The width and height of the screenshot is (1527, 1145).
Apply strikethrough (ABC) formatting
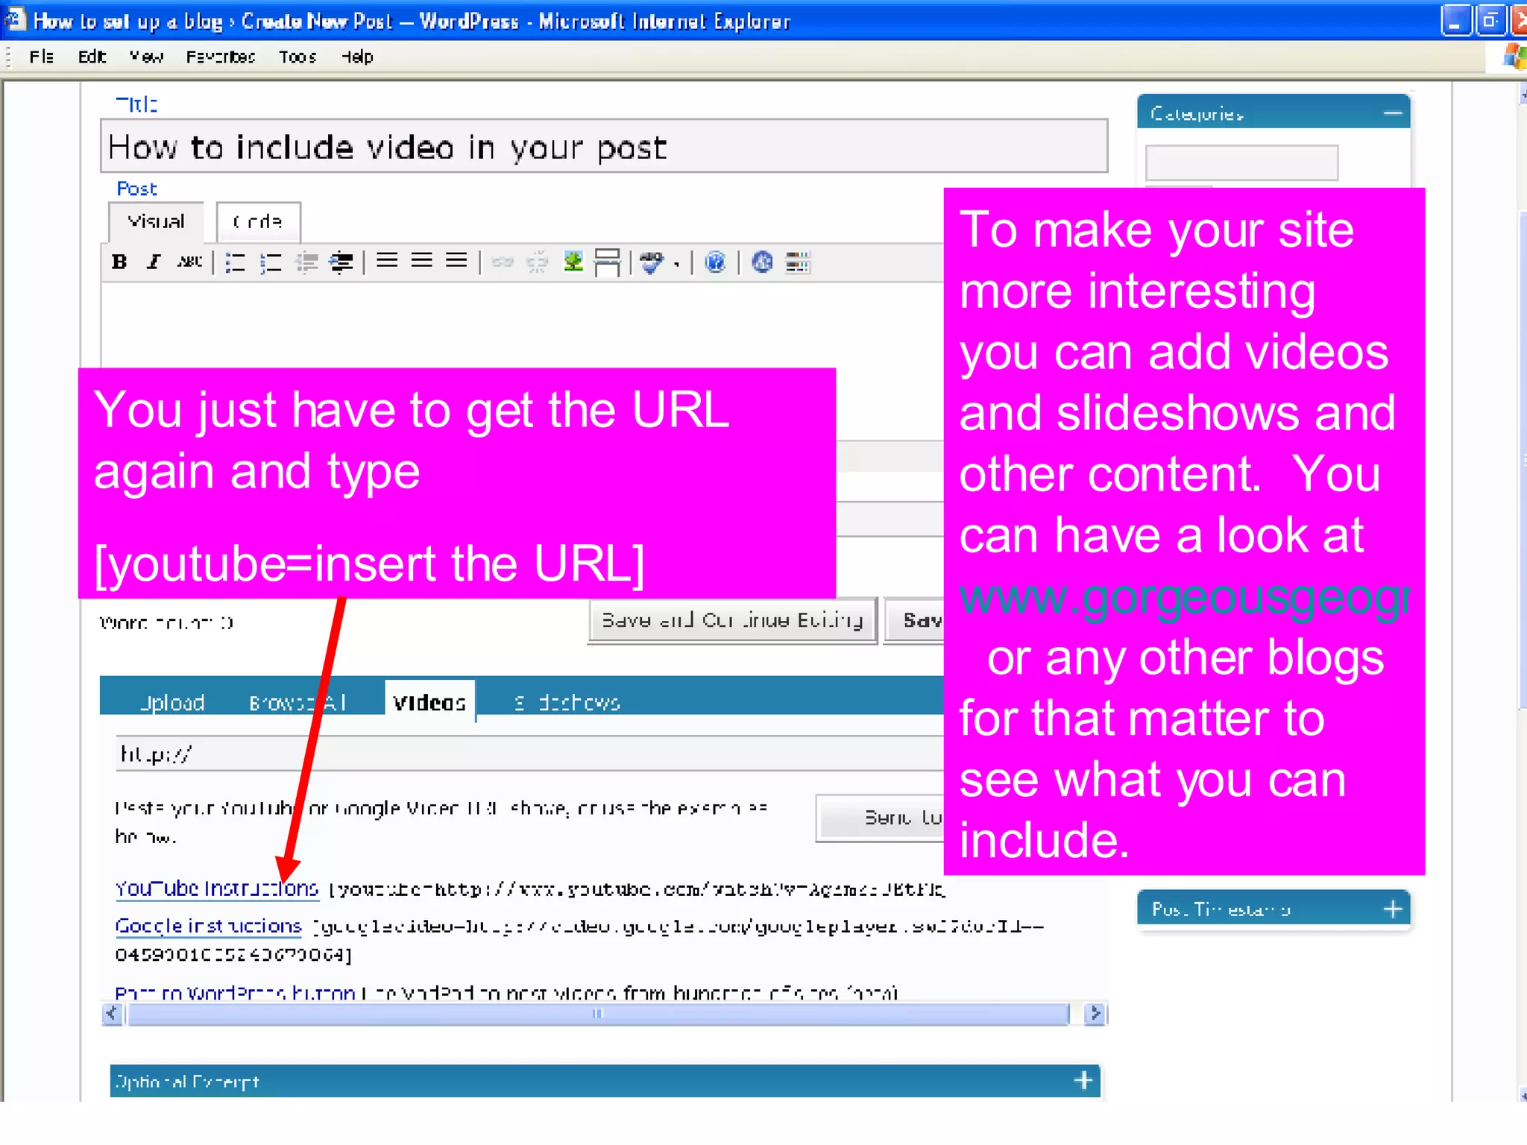click(189, 262)
